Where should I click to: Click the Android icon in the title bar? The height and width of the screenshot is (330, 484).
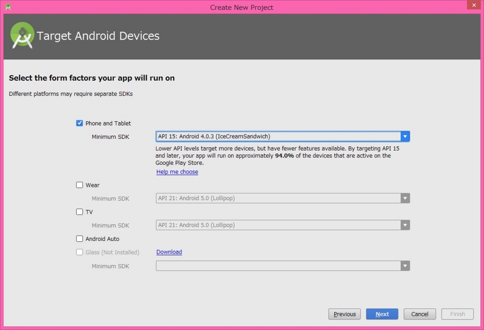click(8, 7)
